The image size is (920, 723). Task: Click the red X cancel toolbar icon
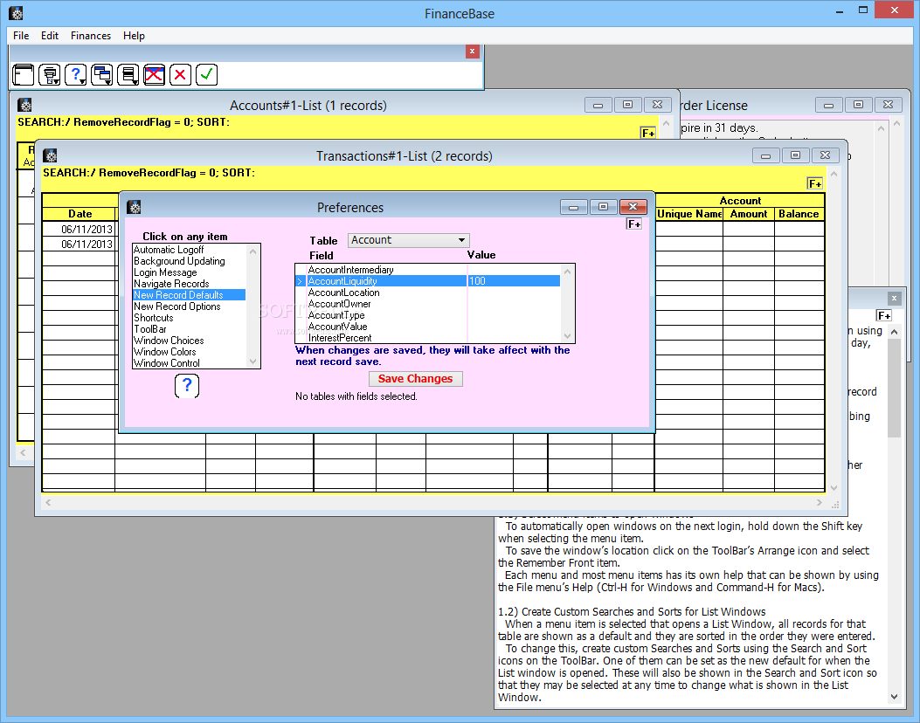pyautogui.click(x=180, y=75)
